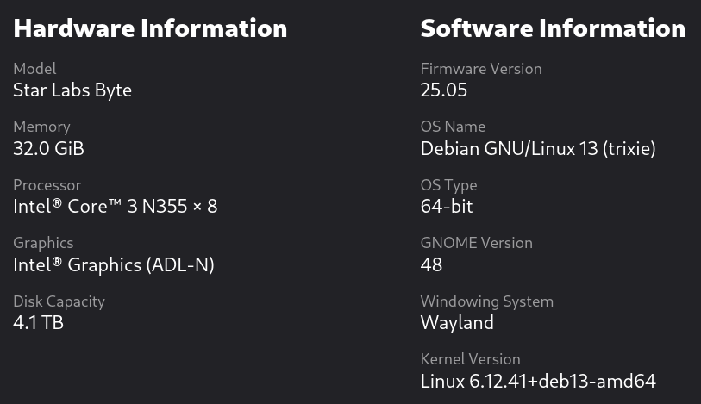Screen dimensions: 701x404
Task: Click the OS Type label
Action: click(x=449, y=185)
